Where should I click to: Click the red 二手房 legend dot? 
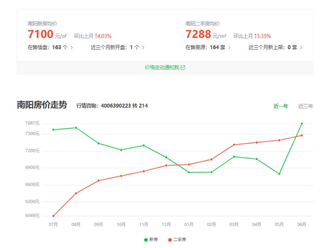pyautogui.click(x=170, y=240)
